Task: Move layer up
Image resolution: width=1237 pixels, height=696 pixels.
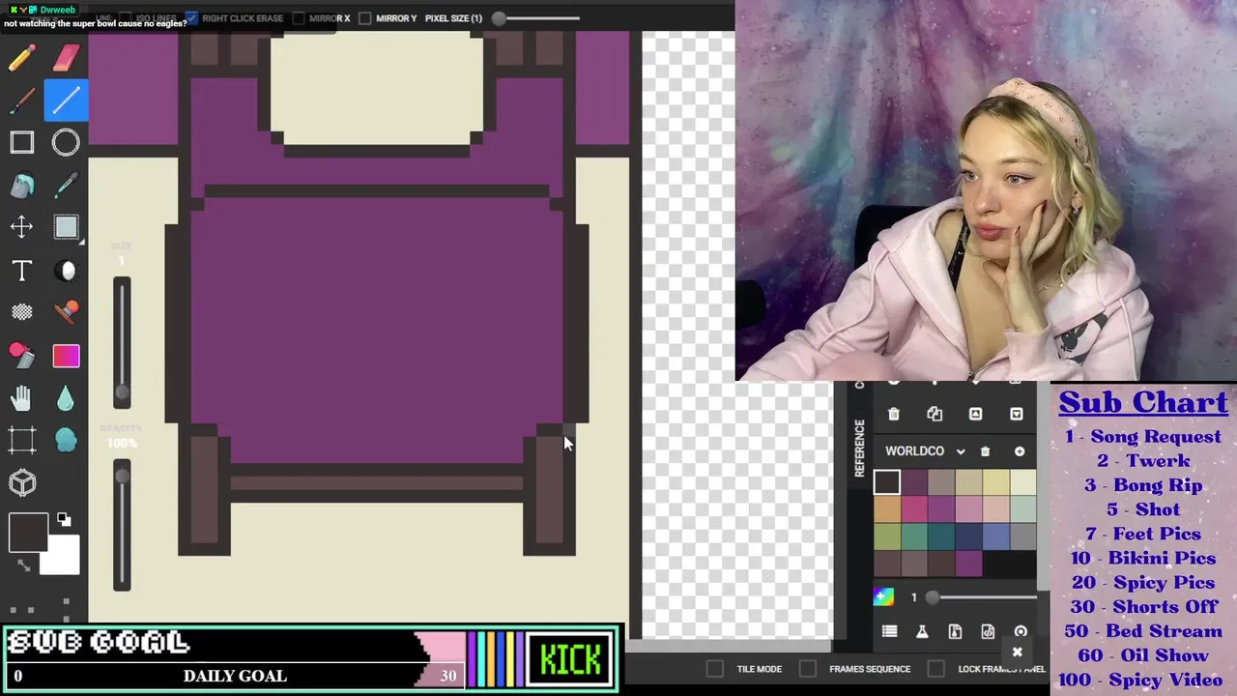Action: pos(975,414)
